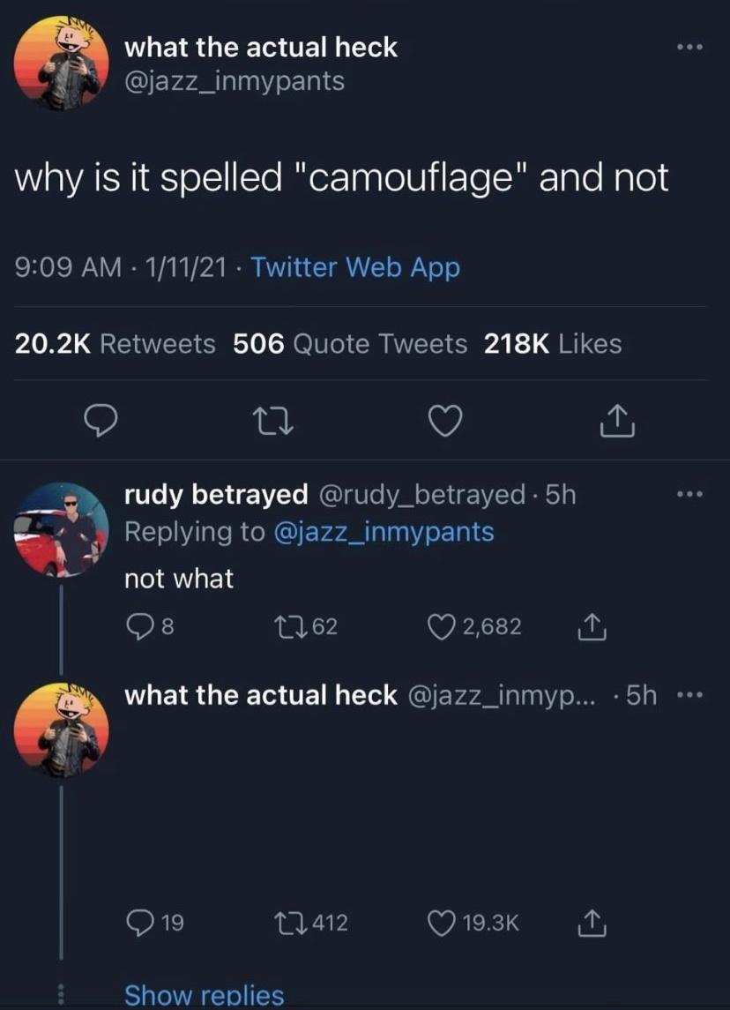The height and width of the screenshot is (1010, 730).
Task: View the 506 Quote Tweets list
Action: click(x=350, y=343)
